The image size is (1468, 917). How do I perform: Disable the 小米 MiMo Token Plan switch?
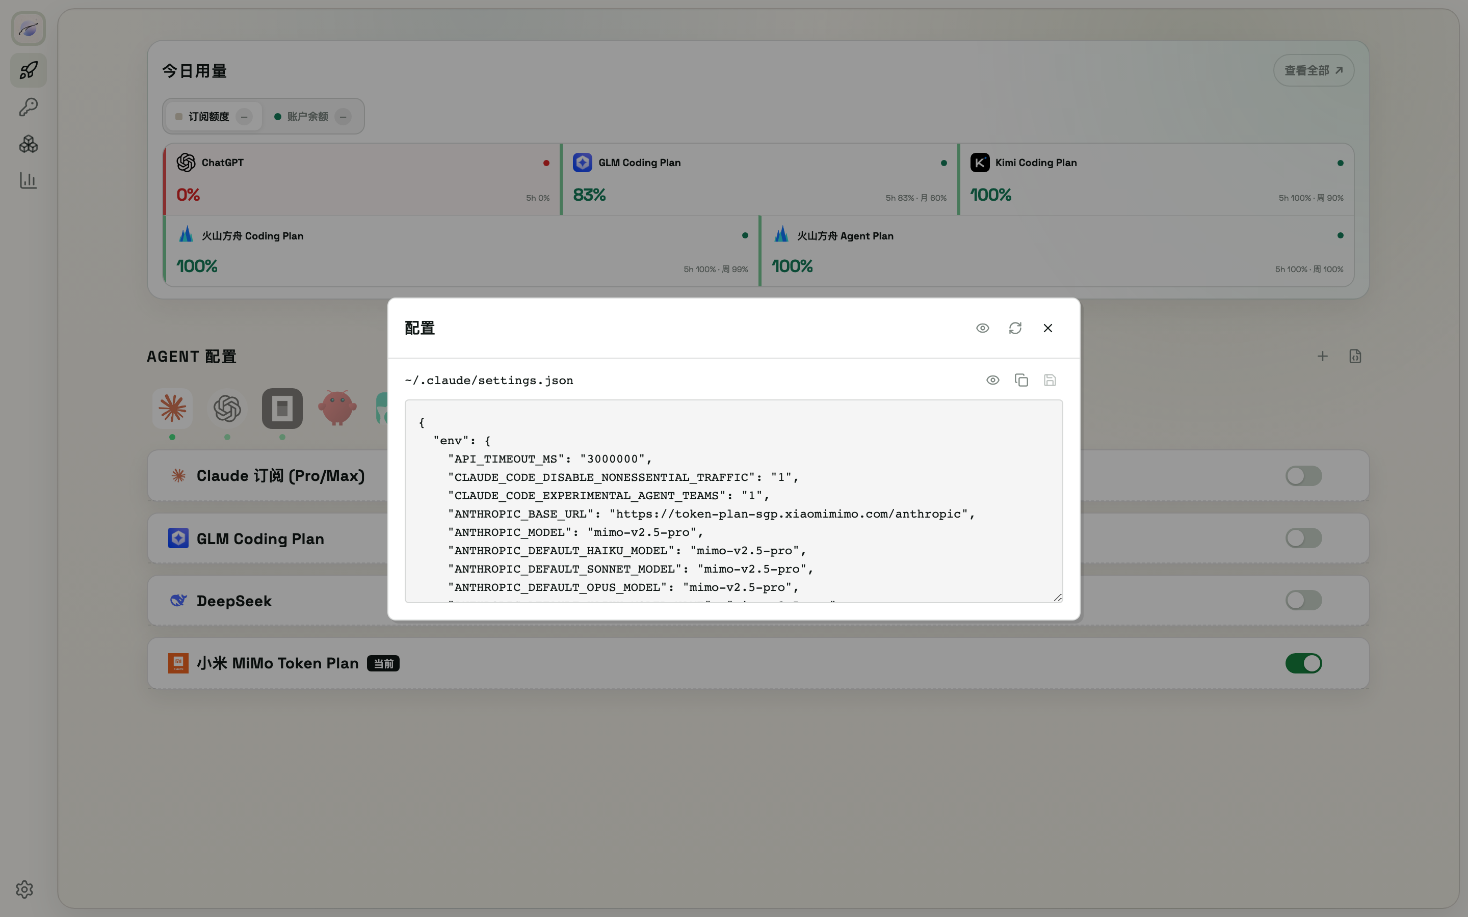pyautogui.click(x=1303, y=663)
